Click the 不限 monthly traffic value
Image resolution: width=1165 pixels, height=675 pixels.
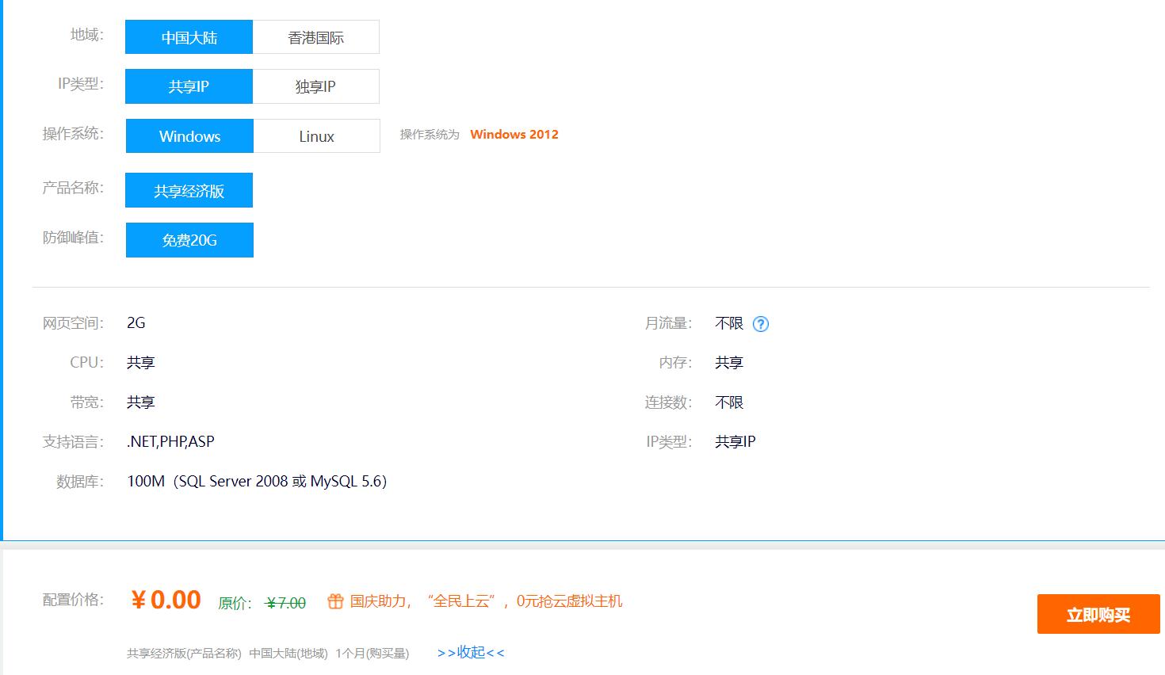[728, 322]
